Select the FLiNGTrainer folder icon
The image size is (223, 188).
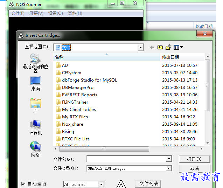click(58, 102)
